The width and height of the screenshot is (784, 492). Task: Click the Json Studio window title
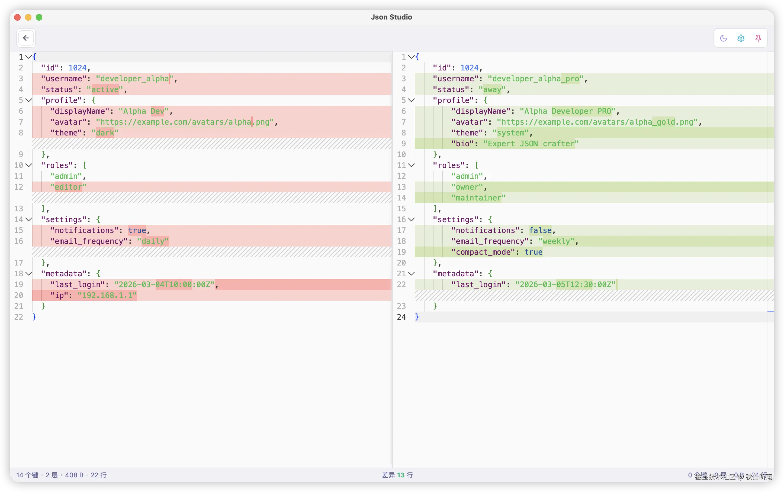[x=392, y=17]
